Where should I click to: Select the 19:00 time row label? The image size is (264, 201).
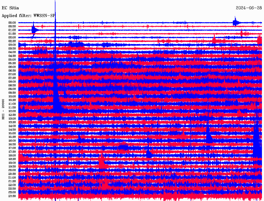pyautogui.click(x=12, y=163)
